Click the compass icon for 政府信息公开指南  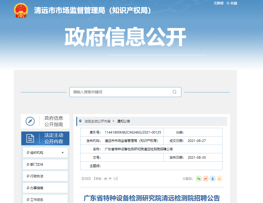click(x=30, y=121)
